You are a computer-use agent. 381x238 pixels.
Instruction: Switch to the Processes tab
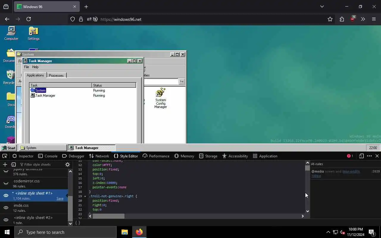(x=56, y=75)
